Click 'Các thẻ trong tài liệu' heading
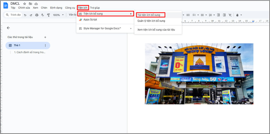270x134 pixels. (20, 37)
